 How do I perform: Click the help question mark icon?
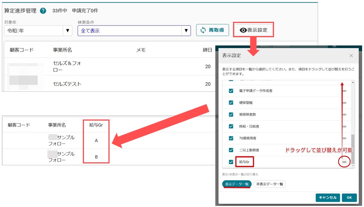coord(43,11)
